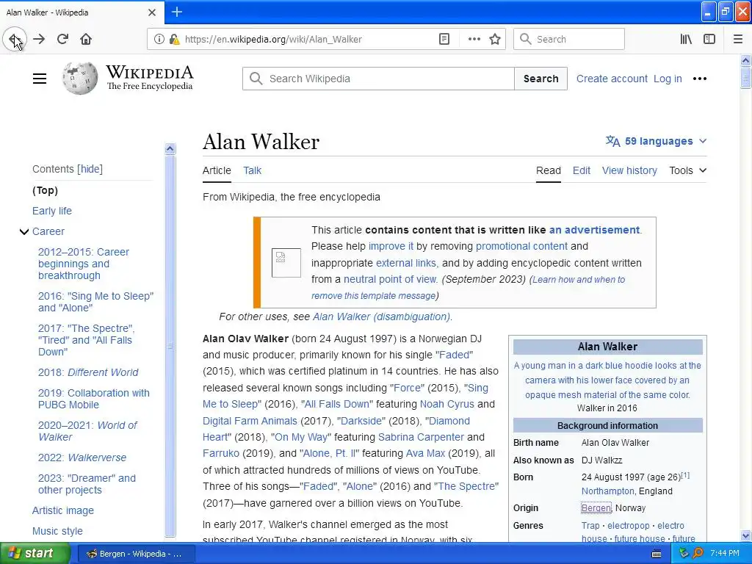The width and height of the screenshot is (752, 564).
Task: Click the Northampton birthplace link
Action: pyautogui.click(x=607, y=491)
